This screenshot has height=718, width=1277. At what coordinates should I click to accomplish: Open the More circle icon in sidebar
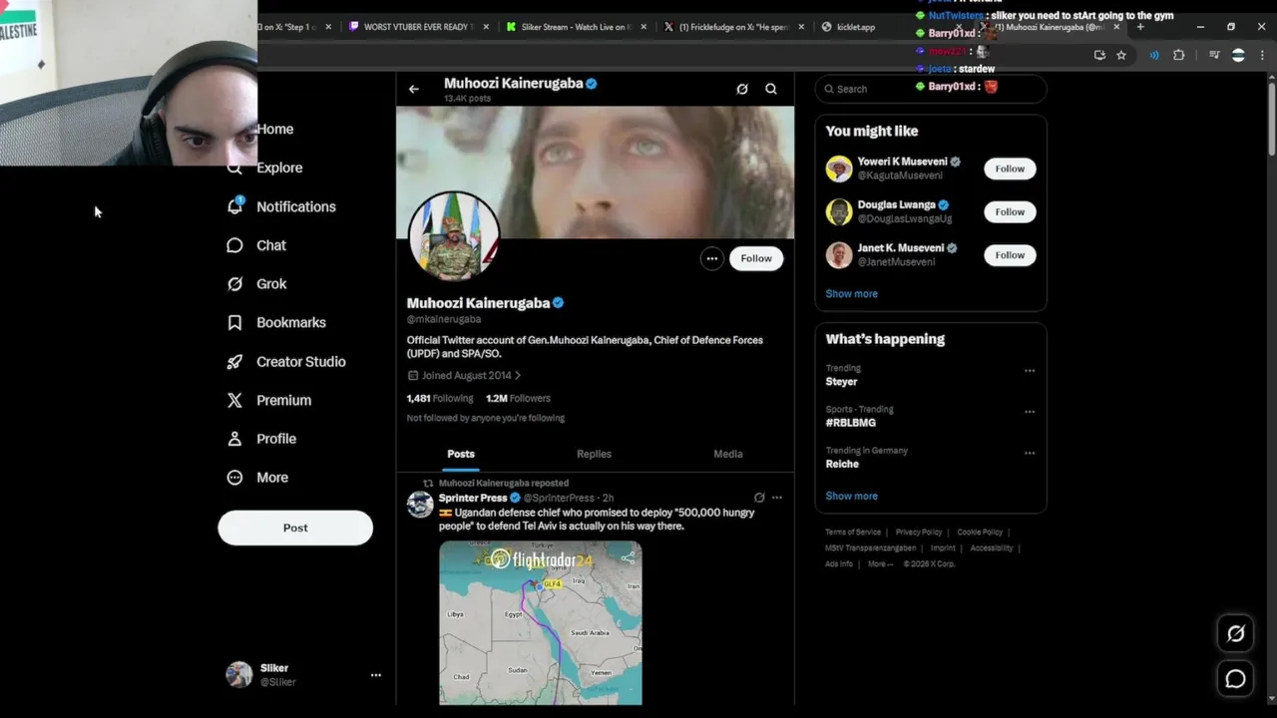pos(234,478)
